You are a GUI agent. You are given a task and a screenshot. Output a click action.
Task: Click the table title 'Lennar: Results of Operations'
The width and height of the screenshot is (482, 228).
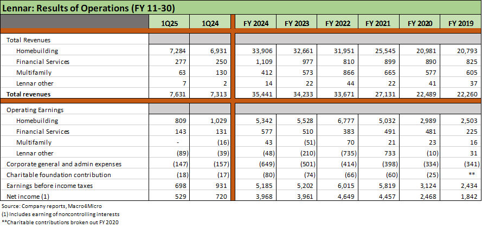coord(88,8)
